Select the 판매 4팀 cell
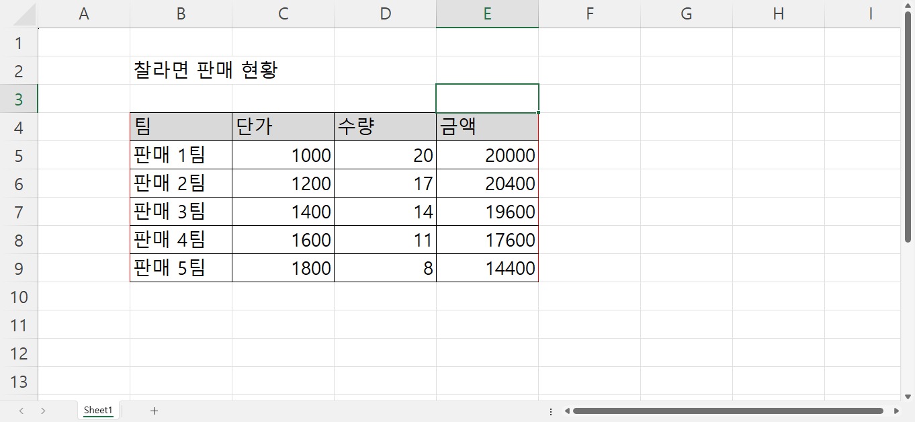This screenshot has width=915, height=422. click(x=181, y=240)
